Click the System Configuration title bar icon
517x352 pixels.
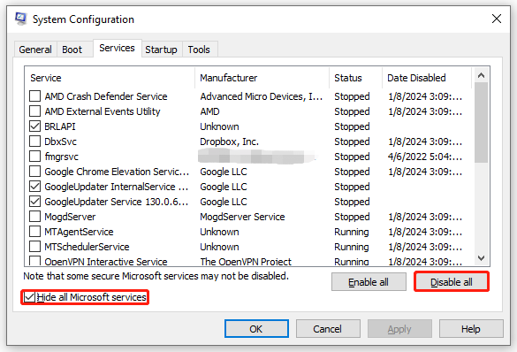[21, 19]
